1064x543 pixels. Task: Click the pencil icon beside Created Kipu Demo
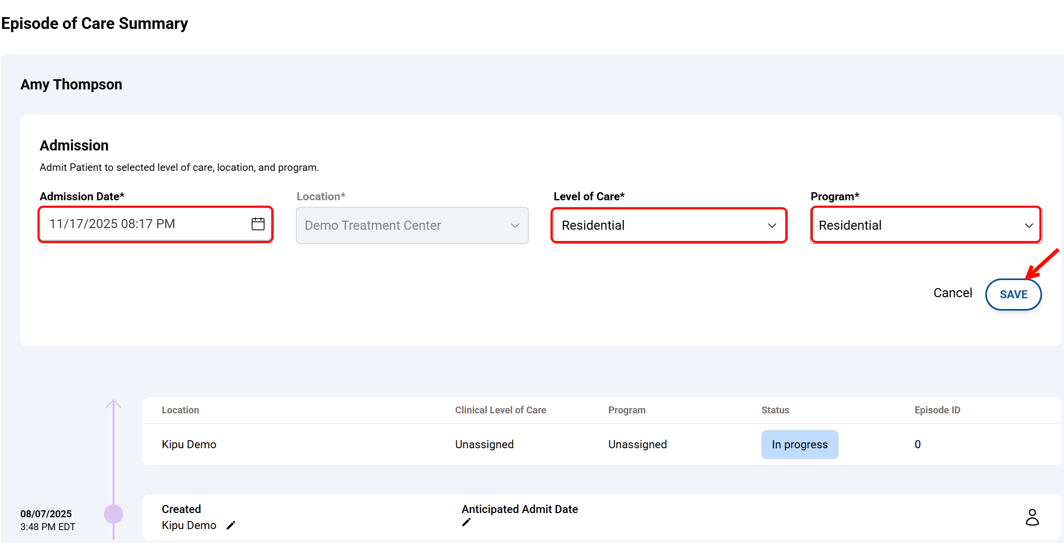(231, 525)
